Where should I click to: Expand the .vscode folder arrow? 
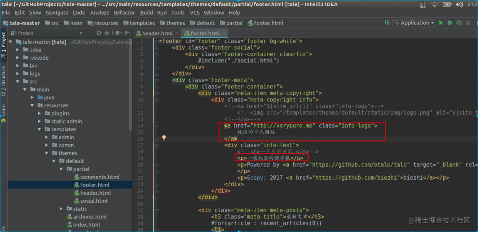click(18, 58)
